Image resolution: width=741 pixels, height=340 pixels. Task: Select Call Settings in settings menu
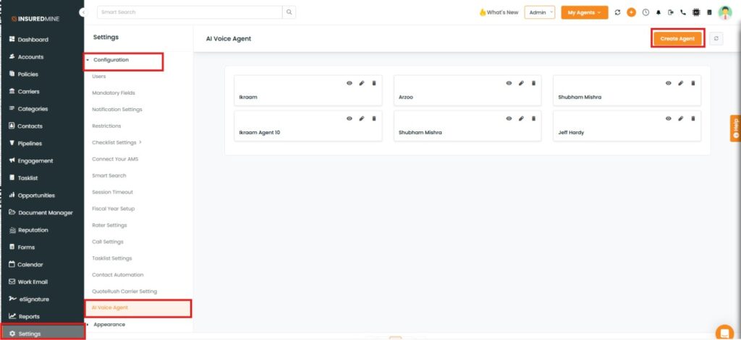point(107,242)
